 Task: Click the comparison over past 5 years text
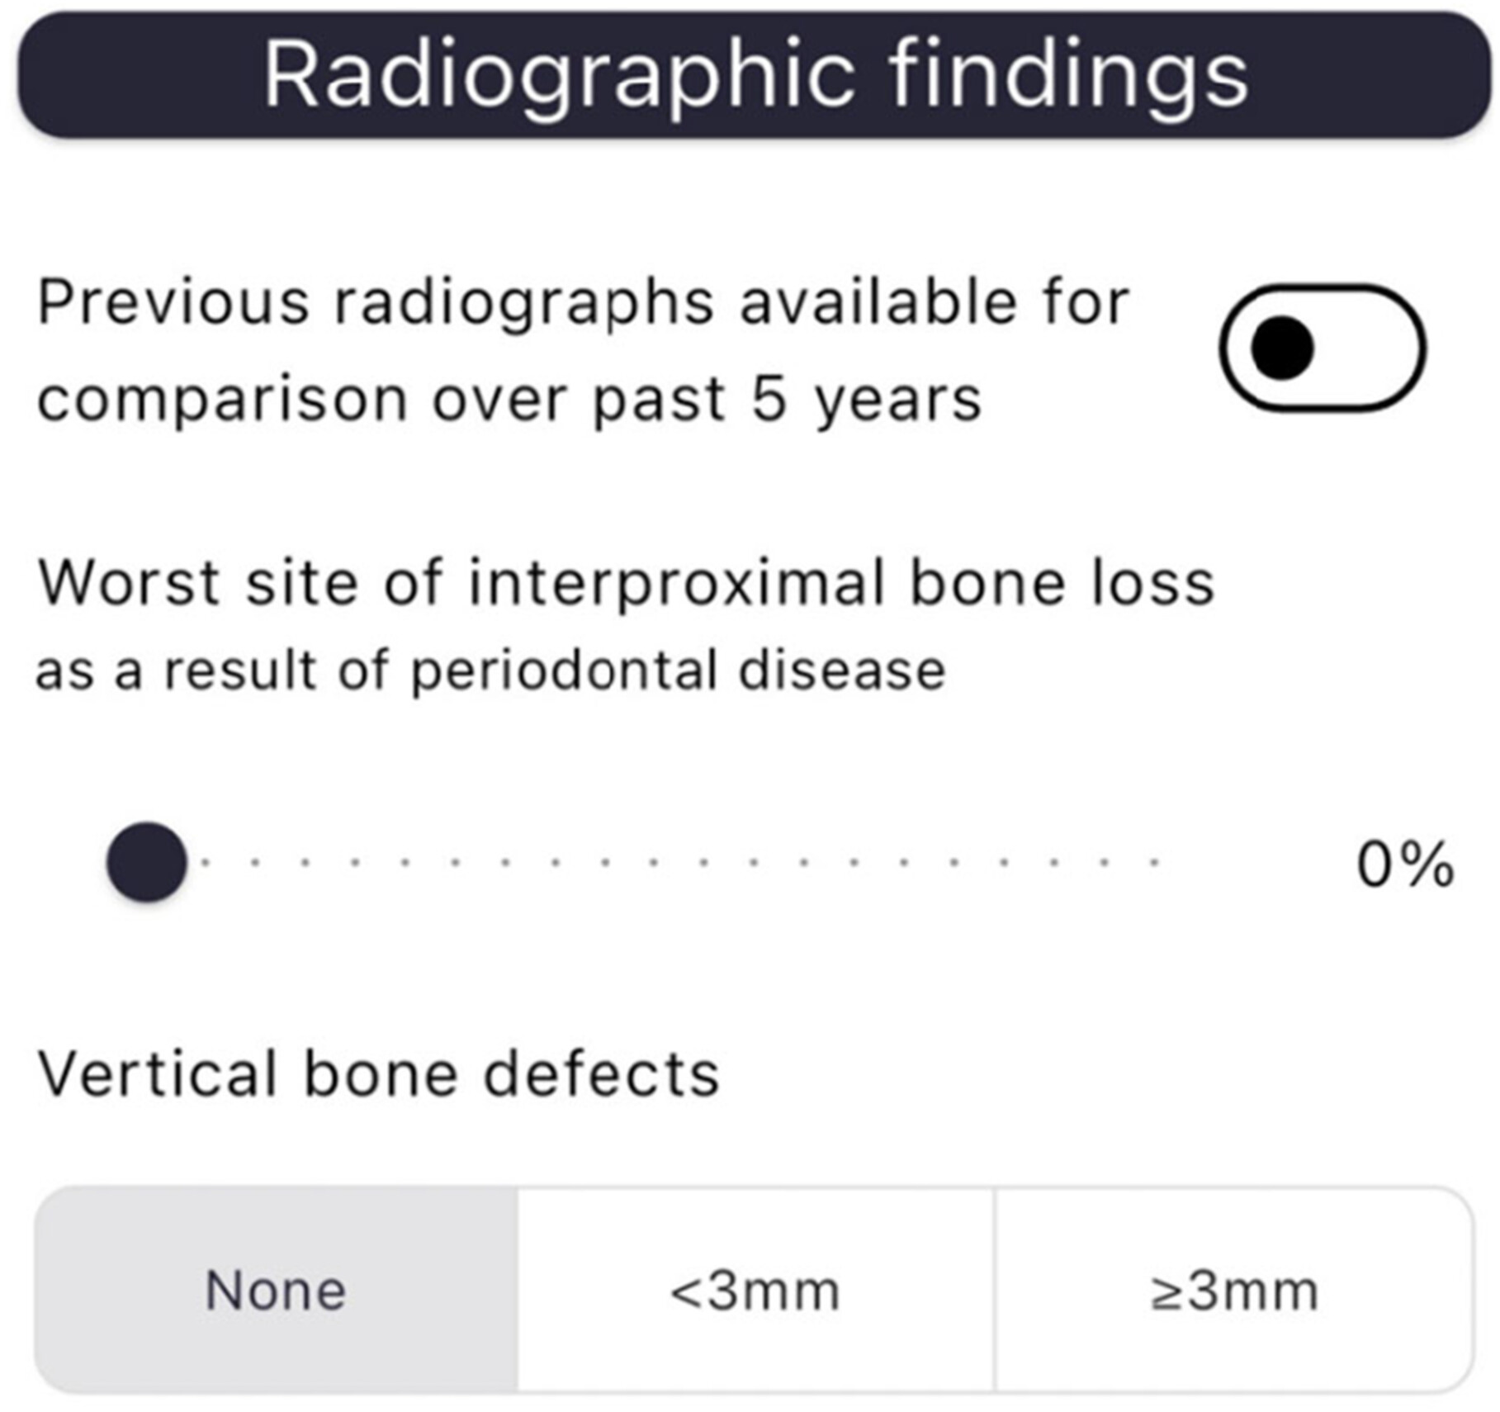(509, 400)
